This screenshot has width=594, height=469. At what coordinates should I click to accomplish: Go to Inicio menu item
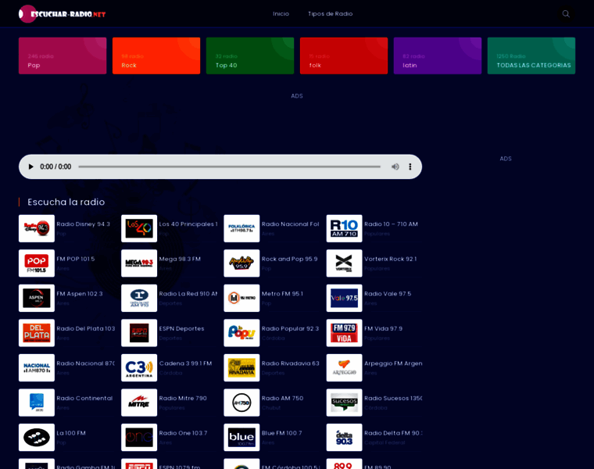tap(281, 13)
